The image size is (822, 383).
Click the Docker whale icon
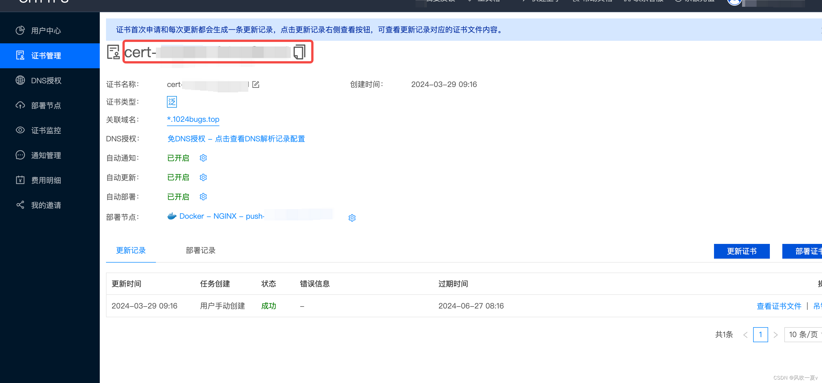click(x=172, y=216)
